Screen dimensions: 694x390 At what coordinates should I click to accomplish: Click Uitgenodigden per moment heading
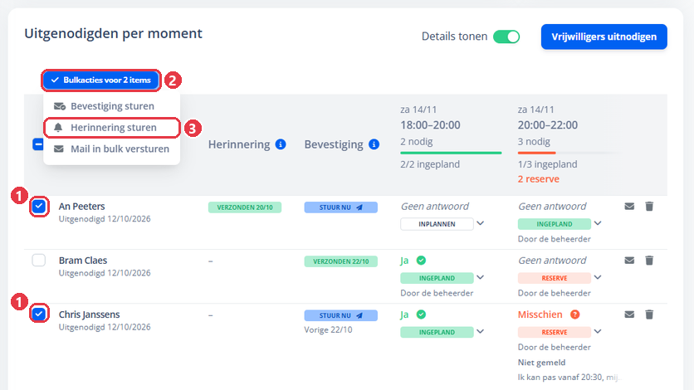tap(113, 33)
